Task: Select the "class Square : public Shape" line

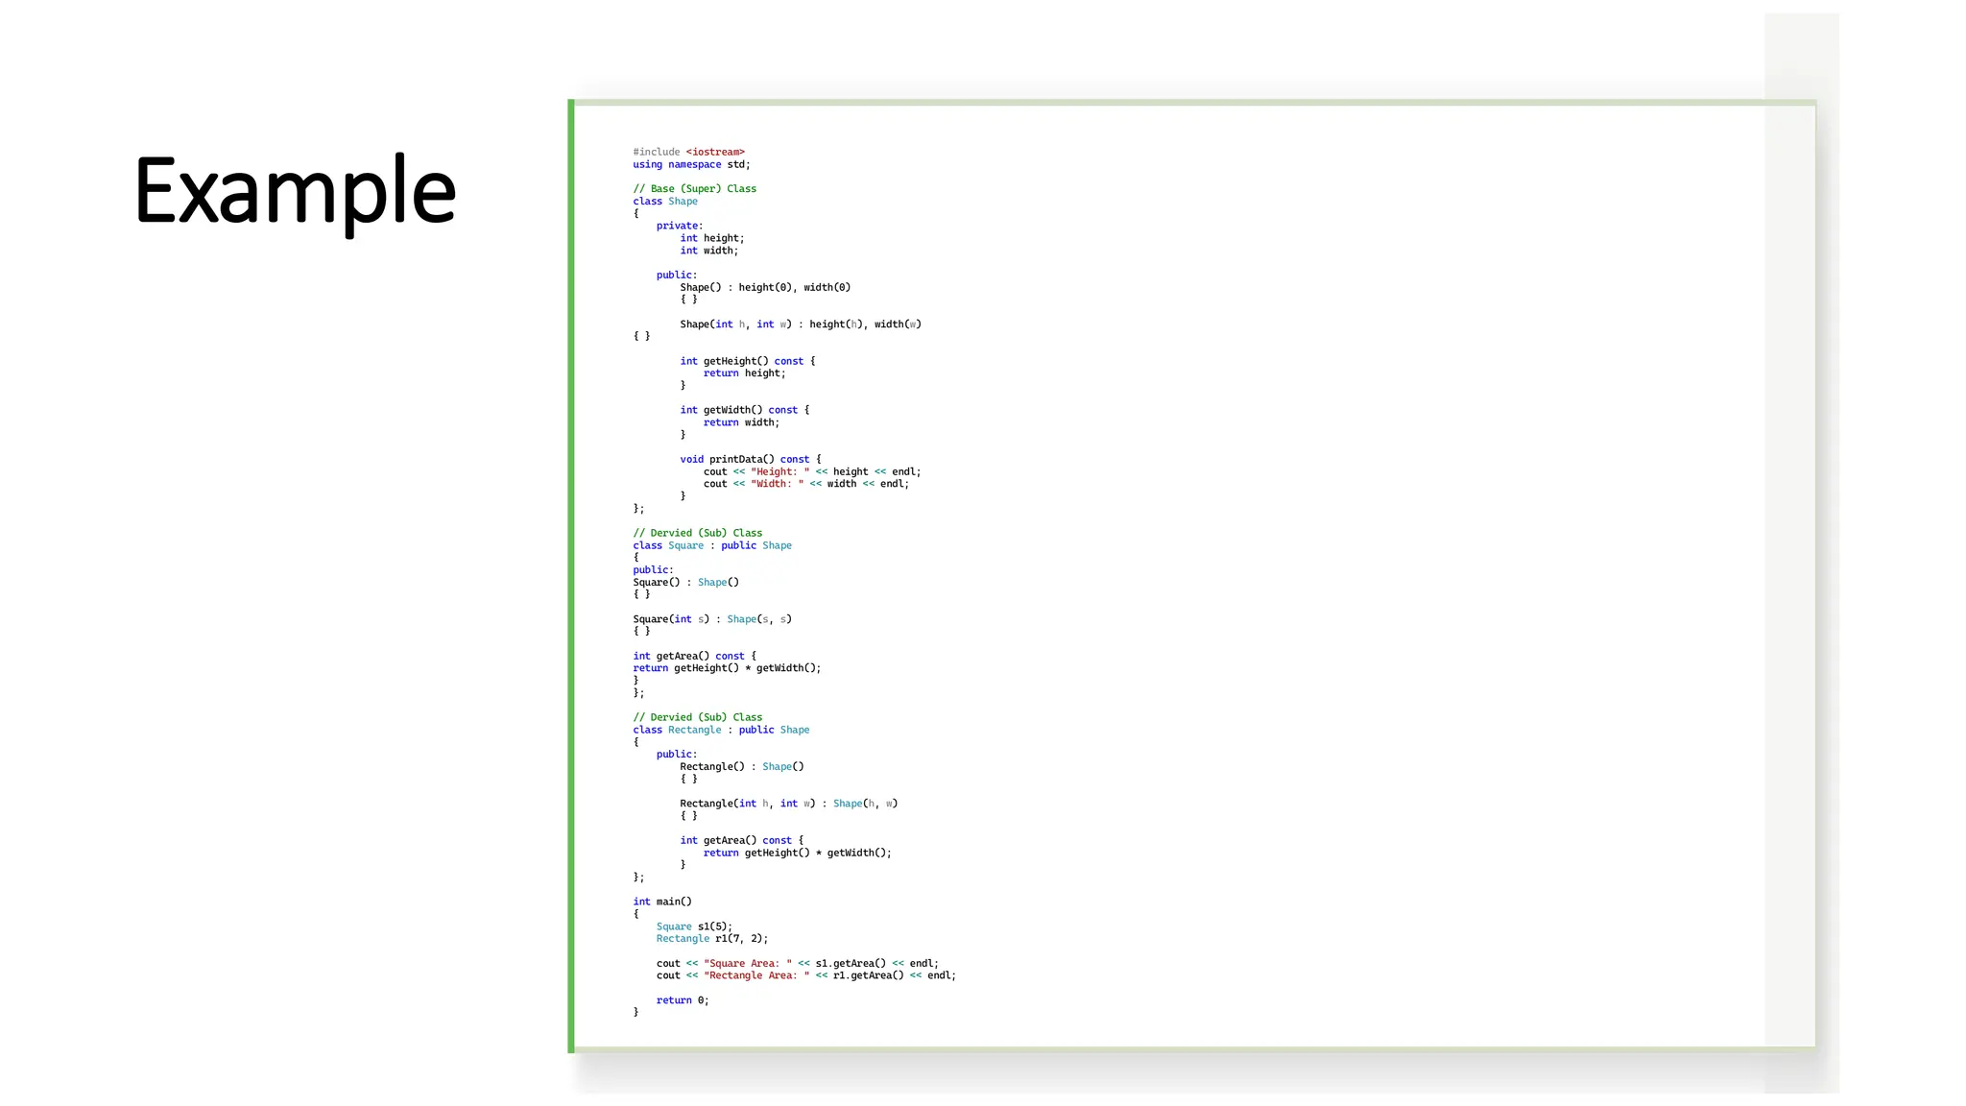Action: 712,545
